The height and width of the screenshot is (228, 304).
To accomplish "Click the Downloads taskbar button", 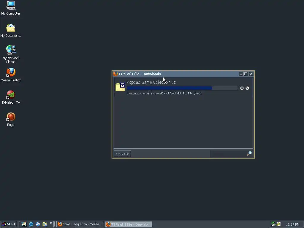I will pos(129,224).
